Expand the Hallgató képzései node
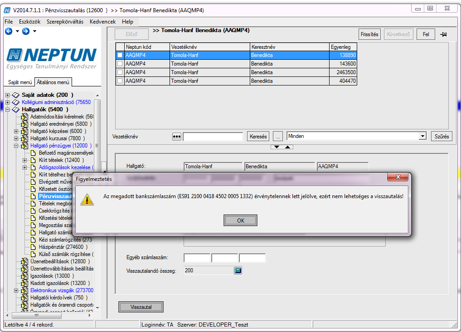This screenshot has width=461, height=332. coord(16,131)
